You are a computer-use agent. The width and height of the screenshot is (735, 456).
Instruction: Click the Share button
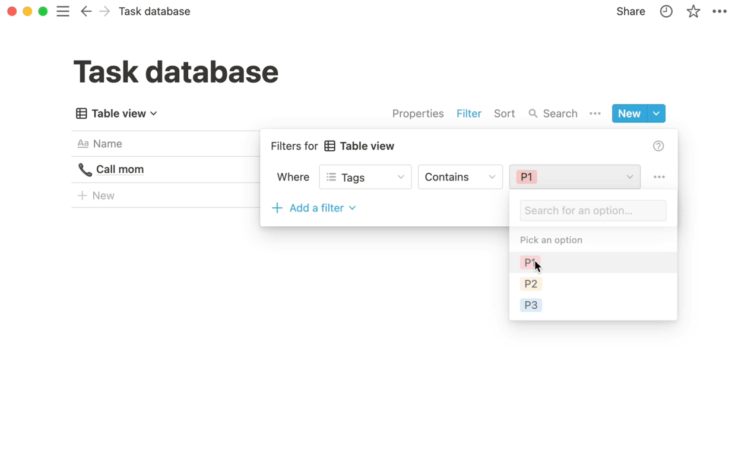point(631,11)
